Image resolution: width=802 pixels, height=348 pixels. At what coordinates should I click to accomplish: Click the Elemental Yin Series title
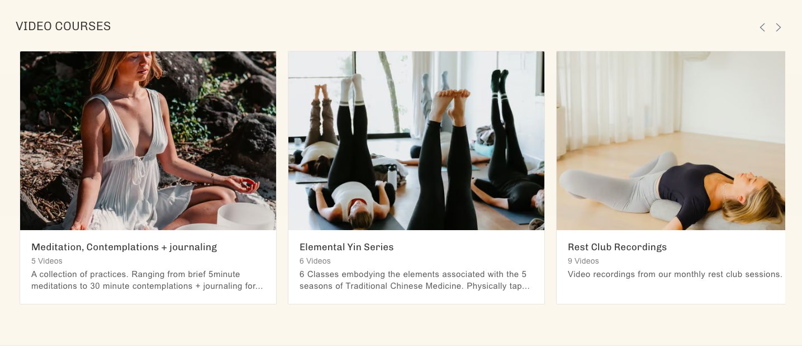tap(347, 247)
